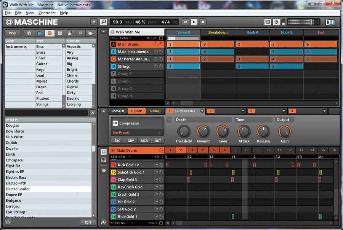Enable the RETRIG checkbox

click(161, 38)
